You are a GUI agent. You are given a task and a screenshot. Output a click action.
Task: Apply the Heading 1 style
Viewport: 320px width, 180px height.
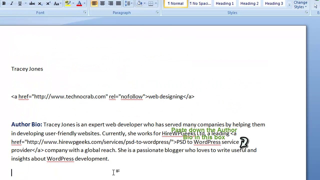[225, 3]
